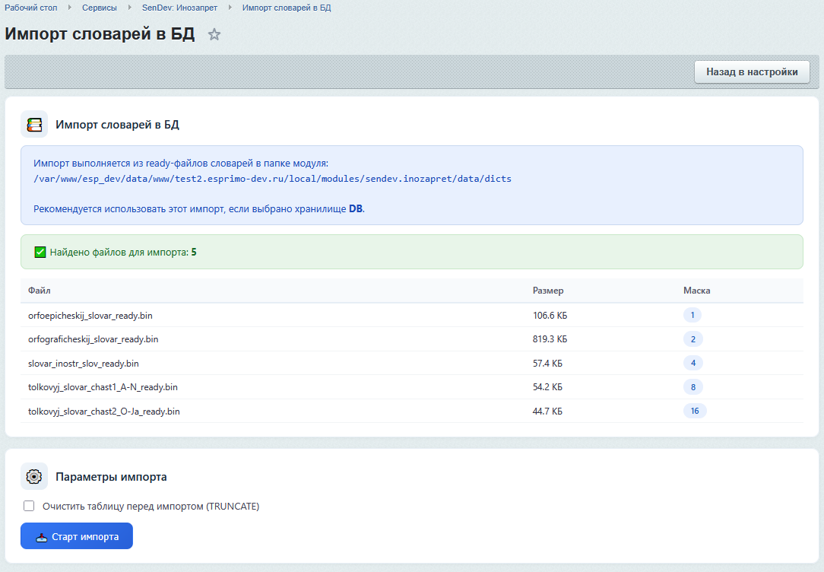Add page to favorites with star icon
The height and width of the screenshot is (572, 824).
pyautogui.click(x=214, y=34)
